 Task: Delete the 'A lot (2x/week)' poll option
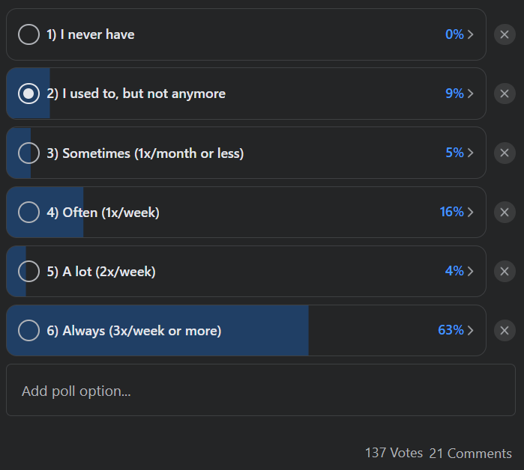pos(505,271)
